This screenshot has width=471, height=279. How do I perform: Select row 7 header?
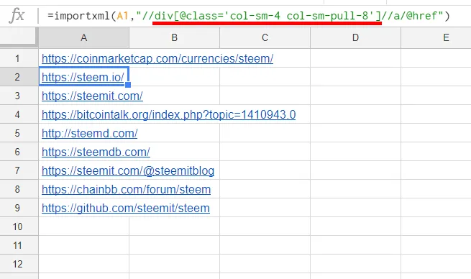coord(17,170)
